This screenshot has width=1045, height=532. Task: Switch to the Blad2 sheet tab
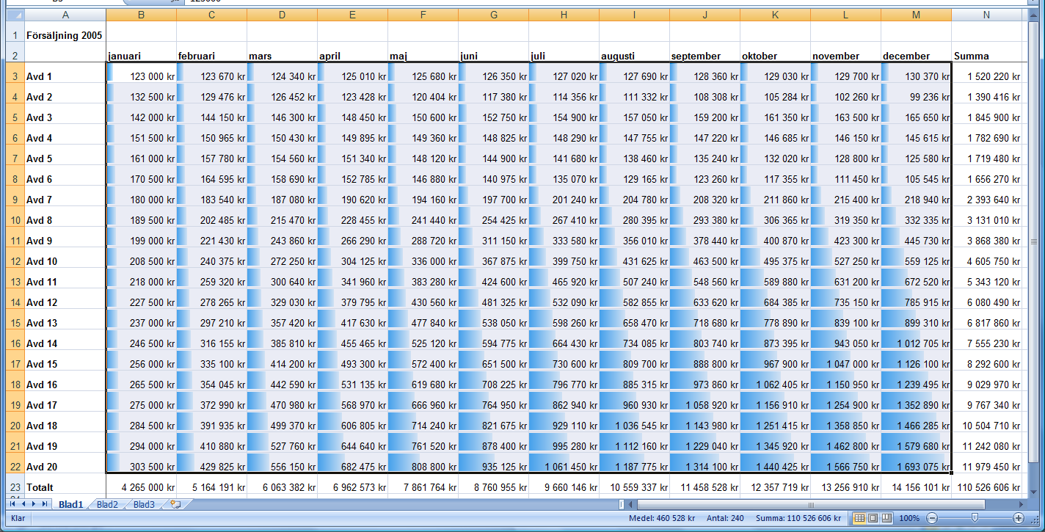pyautogui.click(x=107, y=504)
